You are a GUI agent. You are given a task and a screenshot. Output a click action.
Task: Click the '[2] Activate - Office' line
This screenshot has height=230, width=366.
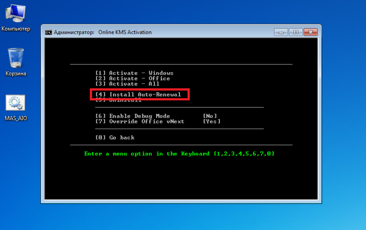(x=132, y=79)
